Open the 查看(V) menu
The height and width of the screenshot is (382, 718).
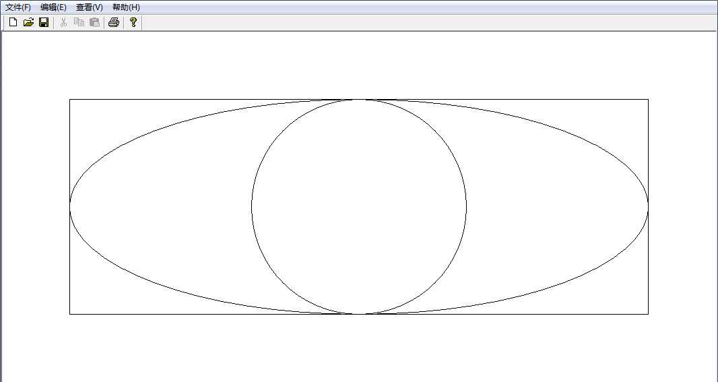(x=90, y=7)
